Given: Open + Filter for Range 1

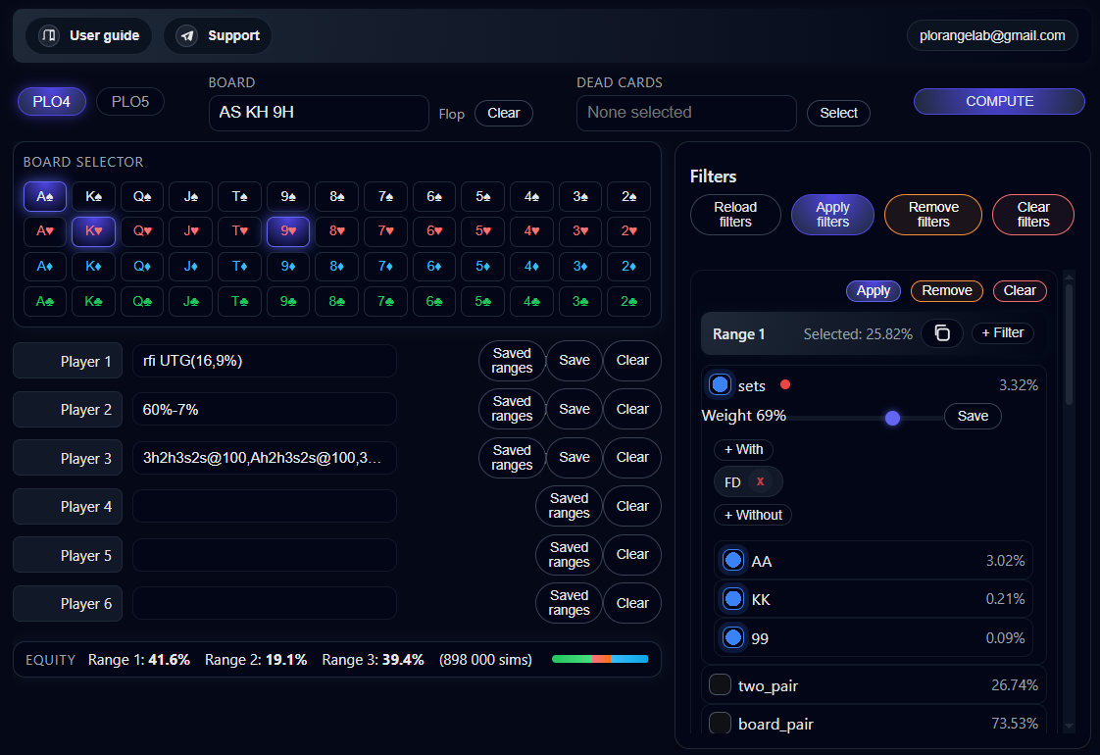Looking at the screenshot, I should tap(1003, 333).
